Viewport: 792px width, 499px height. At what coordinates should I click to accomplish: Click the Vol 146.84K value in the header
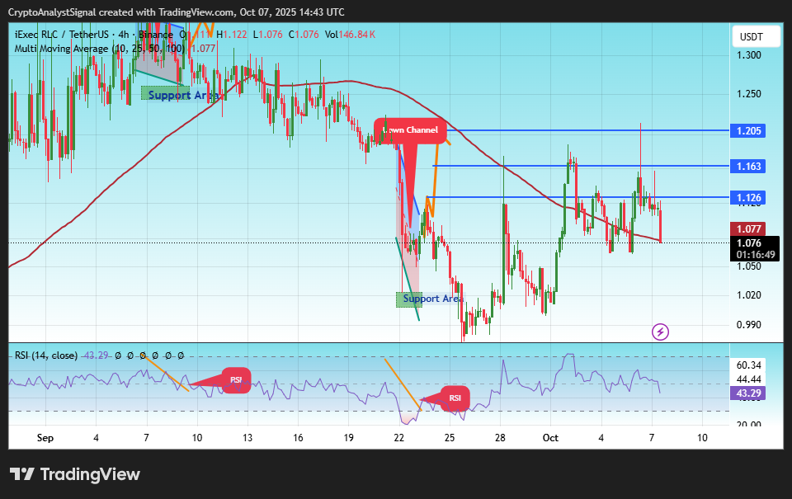click(350, 35)
